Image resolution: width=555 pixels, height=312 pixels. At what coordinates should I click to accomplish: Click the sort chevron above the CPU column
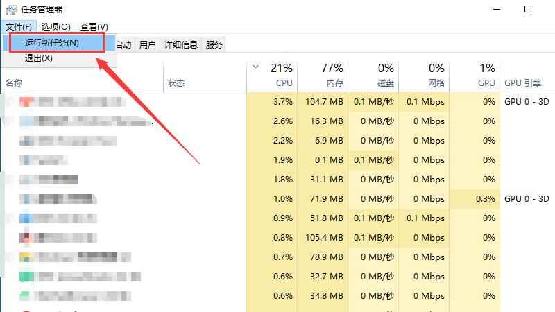coord(255,67)
